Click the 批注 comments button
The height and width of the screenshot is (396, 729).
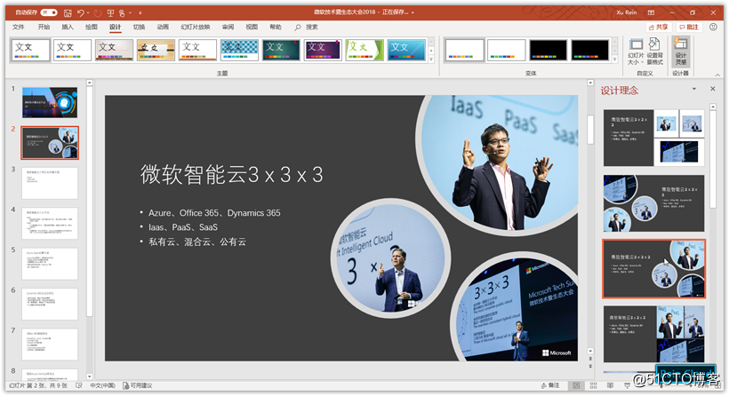689,27
